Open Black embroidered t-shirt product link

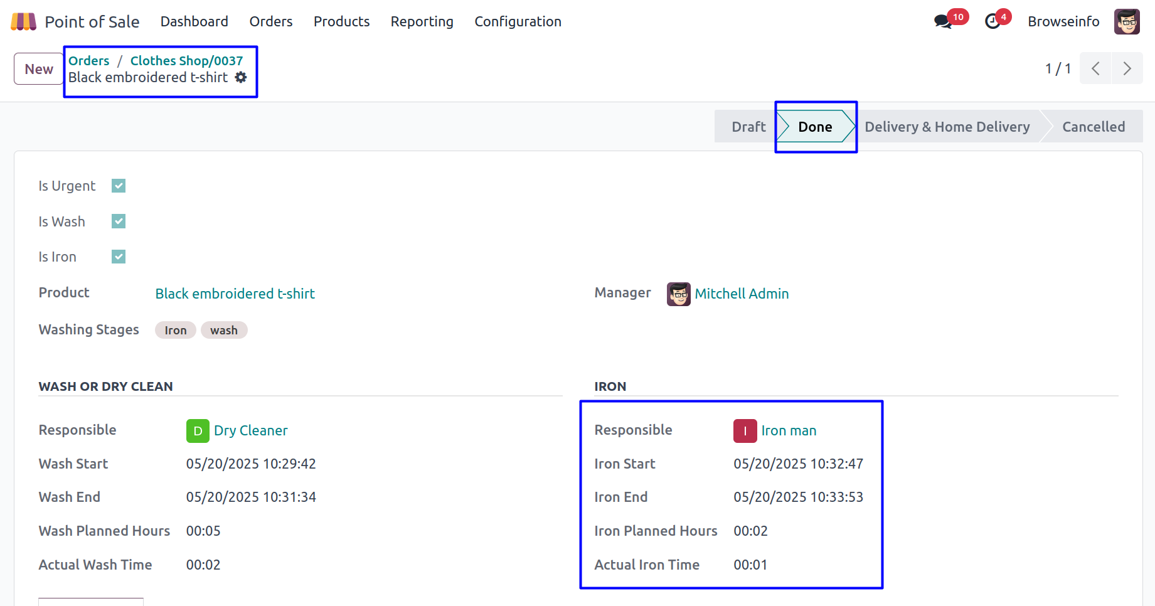pos(235,294)
